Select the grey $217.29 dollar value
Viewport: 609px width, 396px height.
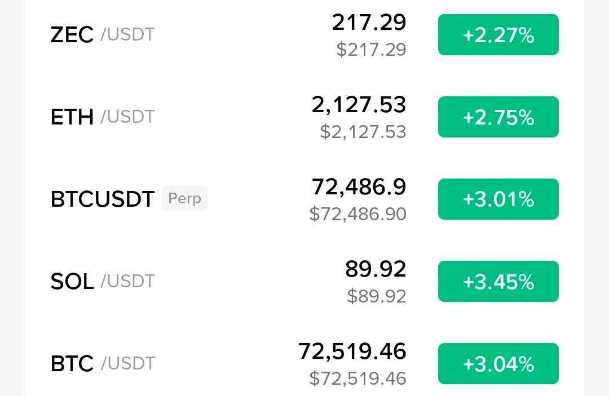(371, 50)
